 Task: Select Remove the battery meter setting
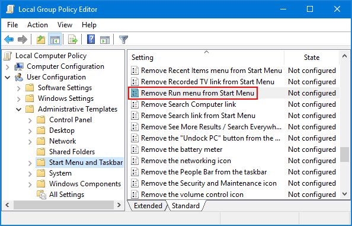181,149
